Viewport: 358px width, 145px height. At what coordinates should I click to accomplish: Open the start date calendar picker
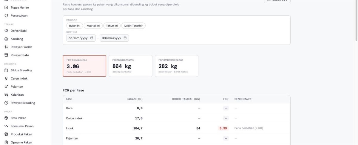pyautogui.click(x=92, y=38)
